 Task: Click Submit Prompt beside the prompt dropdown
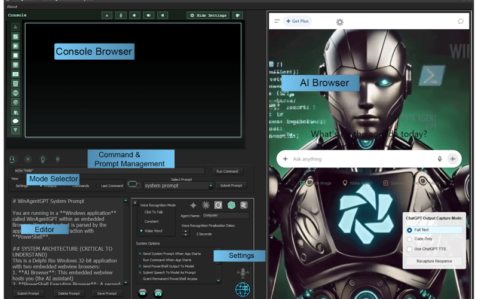click(x=231, y=185)
